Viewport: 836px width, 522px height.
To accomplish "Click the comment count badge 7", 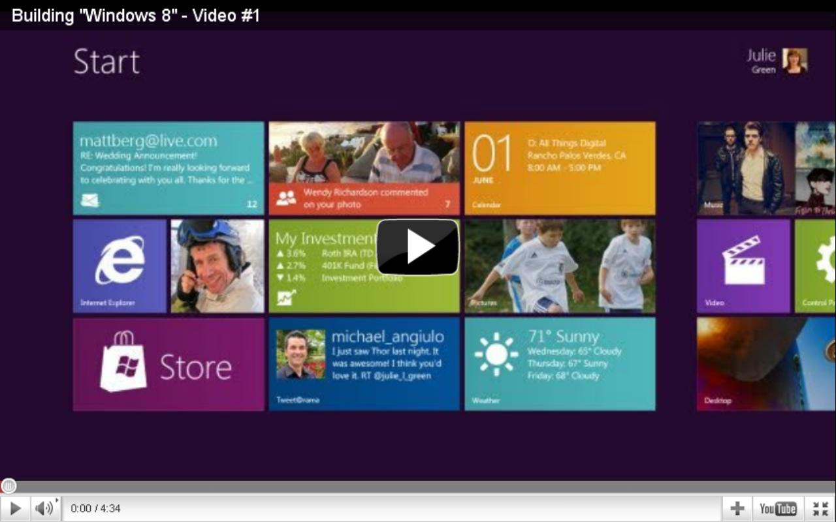I will tap(448, 204).
